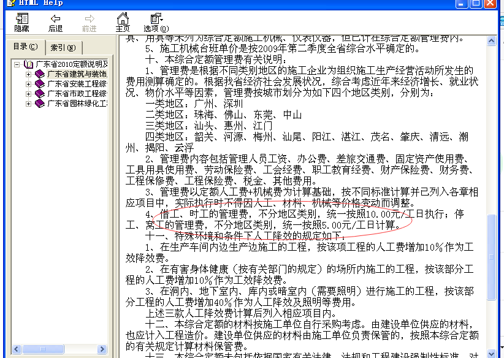The height and width of the screenshot is (358, 504).
Task: Click the open book icon for 广东省2010定额说明
Action: [x=29, y=64]
